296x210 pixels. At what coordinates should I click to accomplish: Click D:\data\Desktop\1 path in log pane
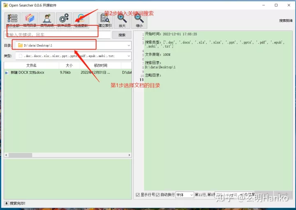(160, 67)
